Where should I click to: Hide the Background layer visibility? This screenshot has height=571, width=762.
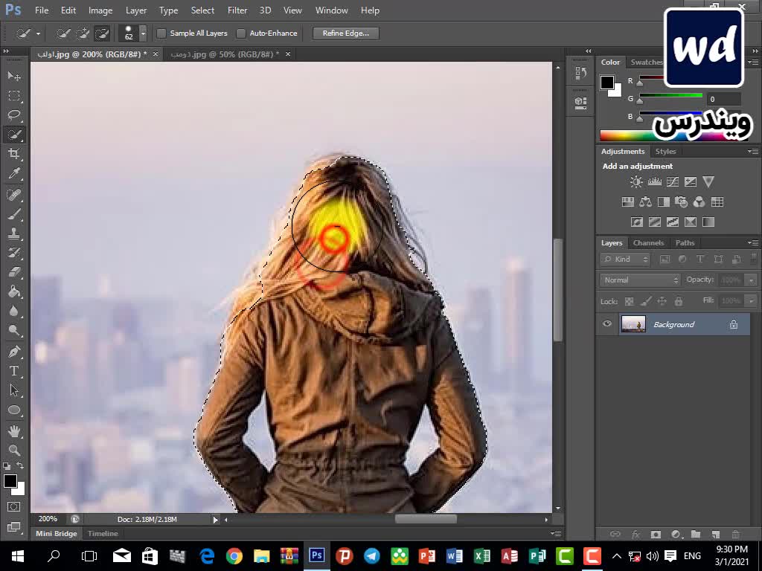click(x=607, y=324)
